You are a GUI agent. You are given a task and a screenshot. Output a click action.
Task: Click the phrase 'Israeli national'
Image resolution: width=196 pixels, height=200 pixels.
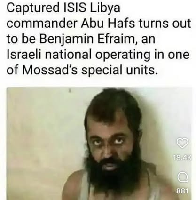click(x=49, y=54)
